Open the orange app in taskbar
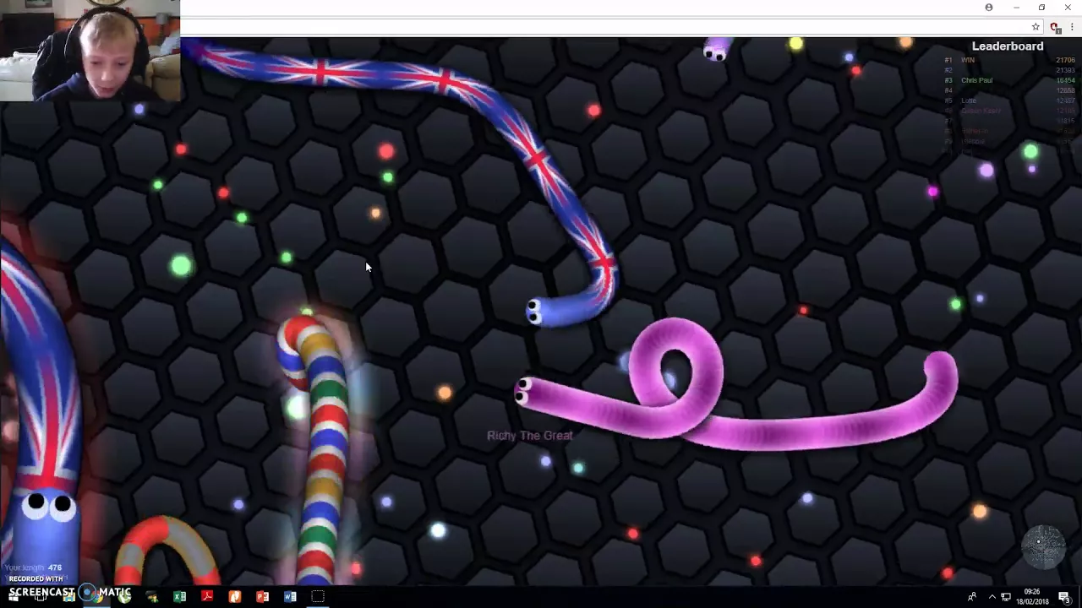The height and width of the screenshot is (608, 1082). point(235,597)
